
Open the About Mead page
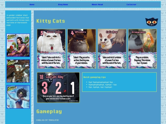pos(97,5)
